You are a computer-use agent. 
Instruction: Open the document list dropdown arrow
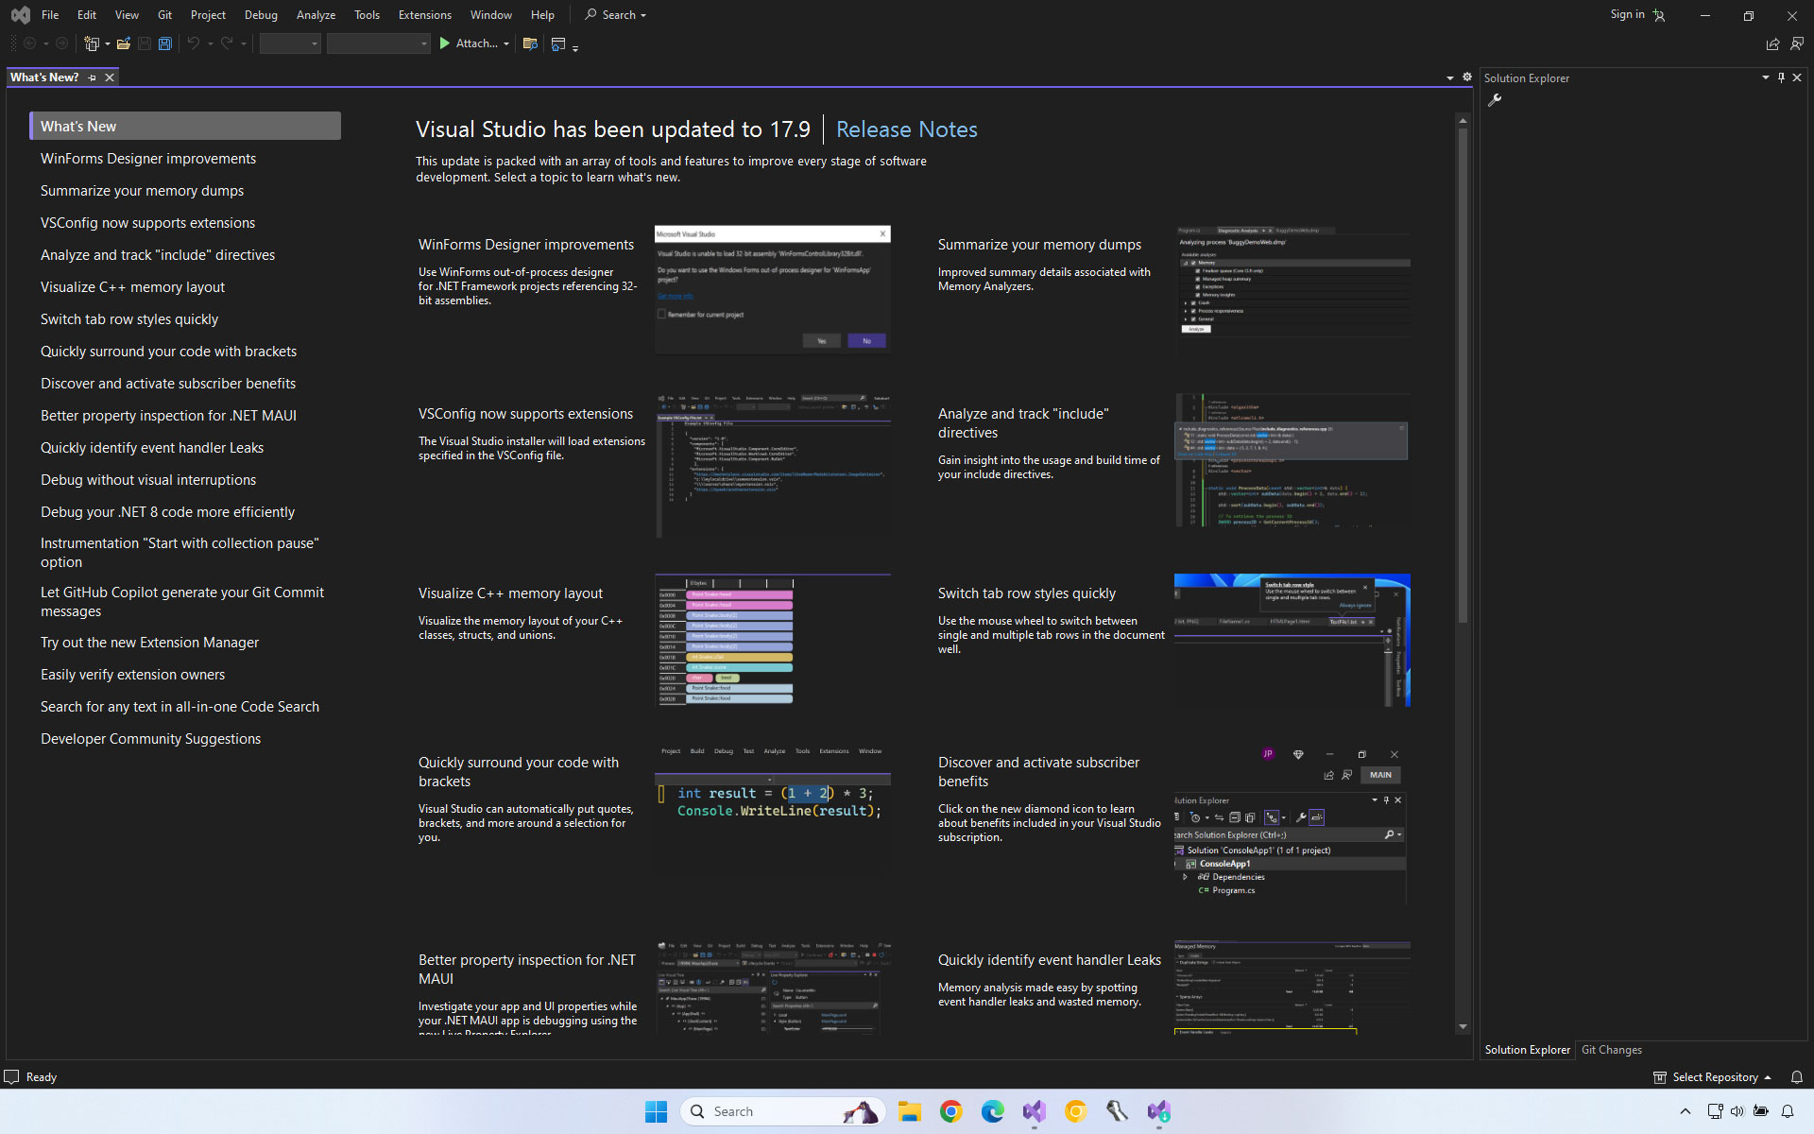point(1450,77)
